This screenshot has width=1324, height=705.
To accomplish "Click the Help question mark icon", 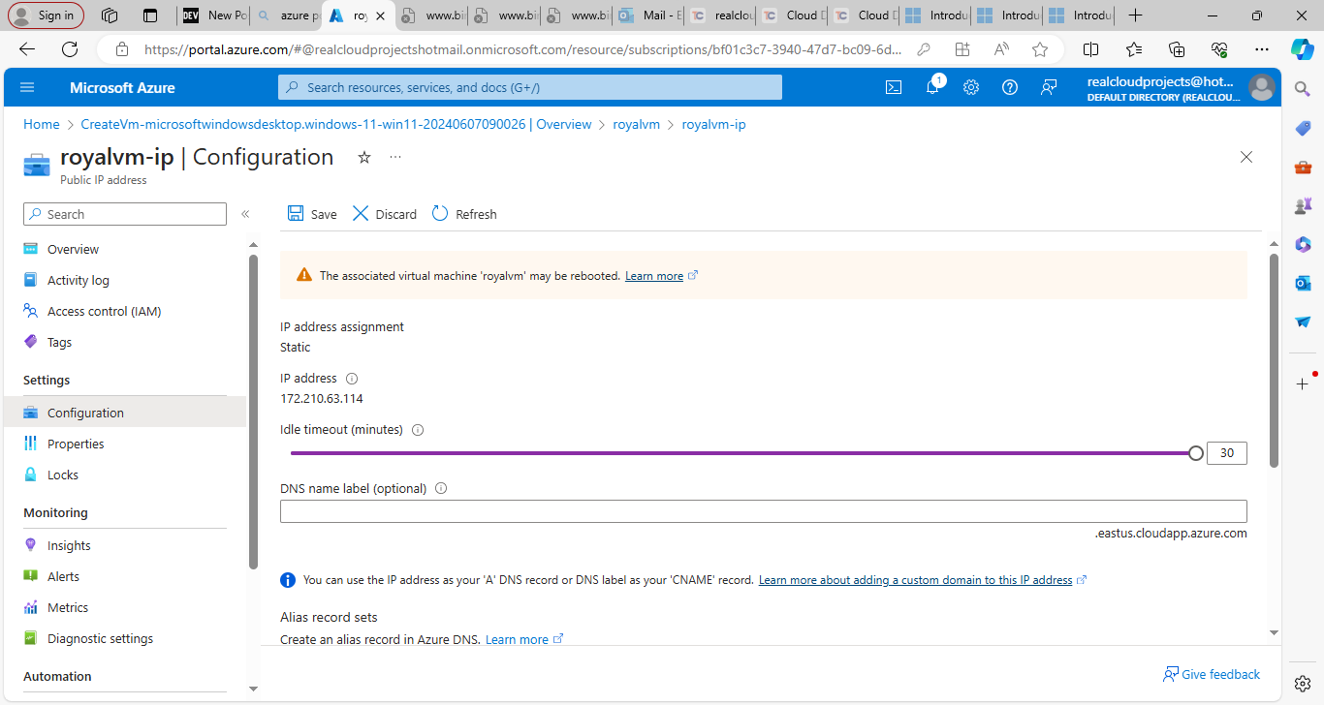I will (x=1010, y=87).
